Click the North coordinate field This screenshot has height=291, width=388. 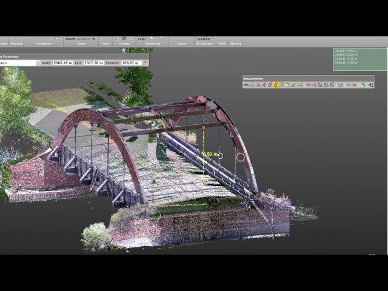[63, 63]
